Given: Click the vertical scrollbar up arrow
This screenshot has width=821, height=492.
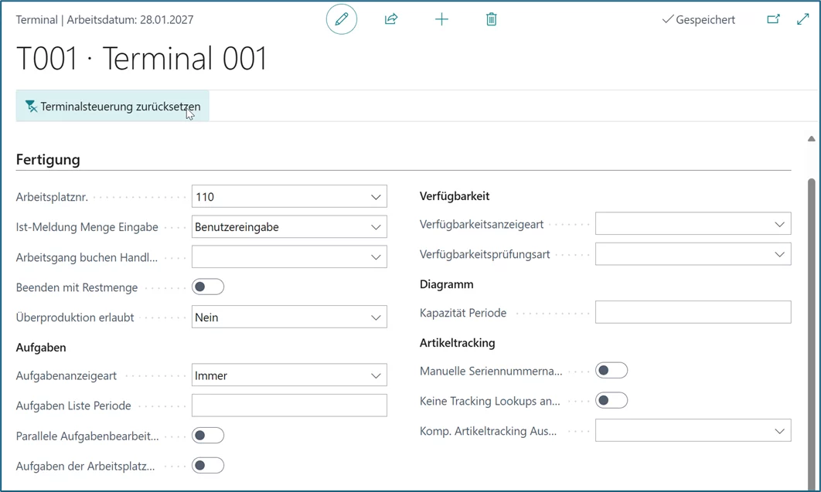Looking at the screenshot, I should [811, 139].
